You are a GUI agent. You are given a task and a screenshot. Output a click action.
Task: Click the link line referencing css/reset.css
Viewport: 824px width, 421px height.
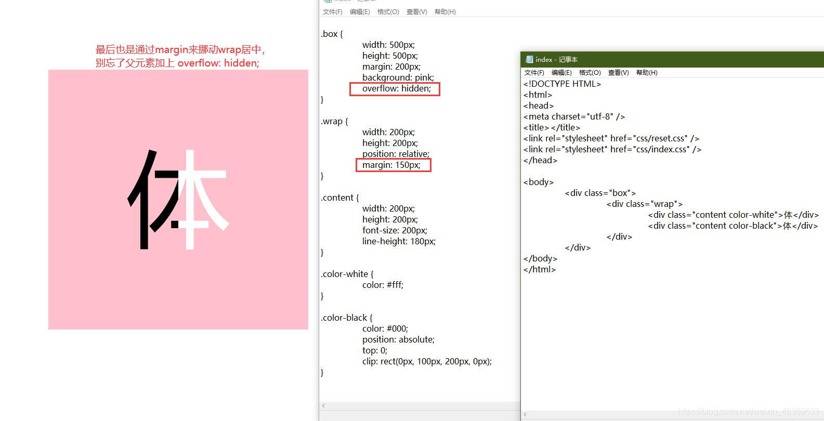coord(611,139)
